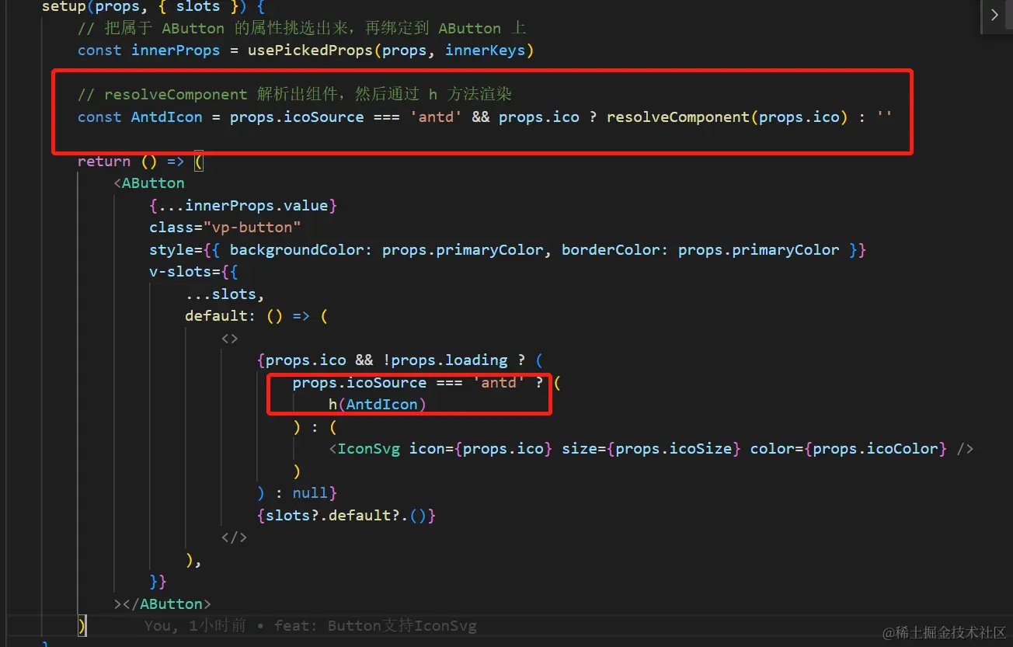Click the 'return' keyword
Image resolution: width=1013 pixels, height=647 pixels.
click(104, 162)
